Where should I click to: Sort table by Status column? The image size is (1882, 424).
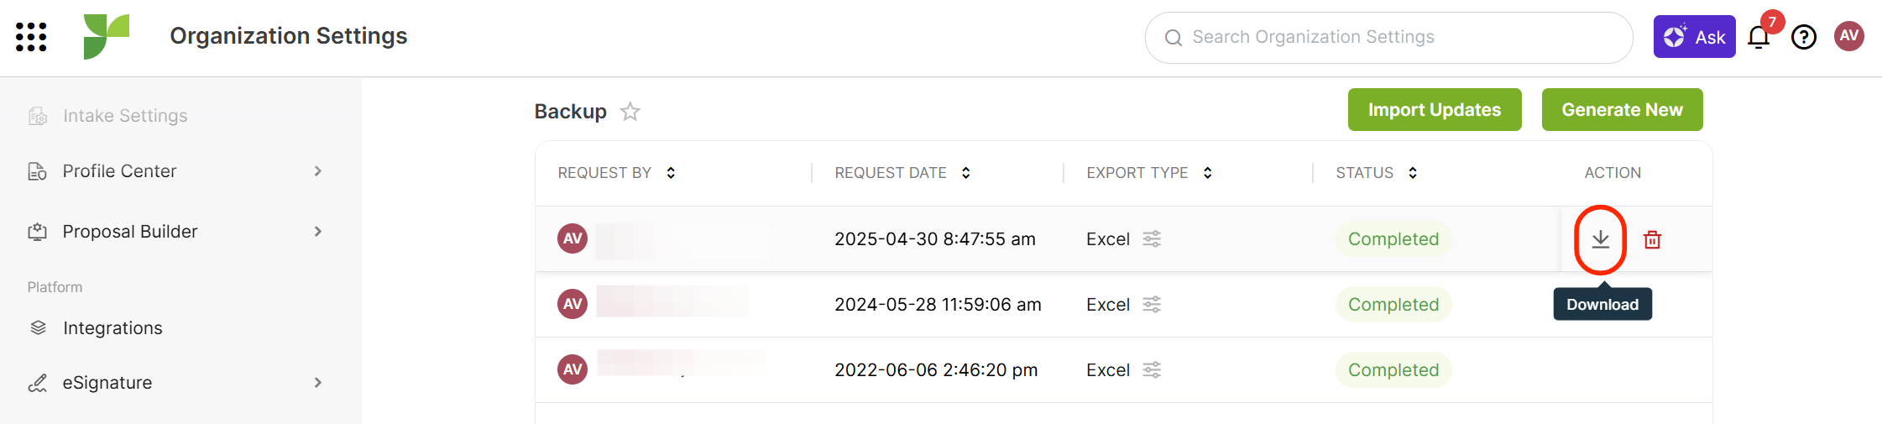(x=1413, y=173)
